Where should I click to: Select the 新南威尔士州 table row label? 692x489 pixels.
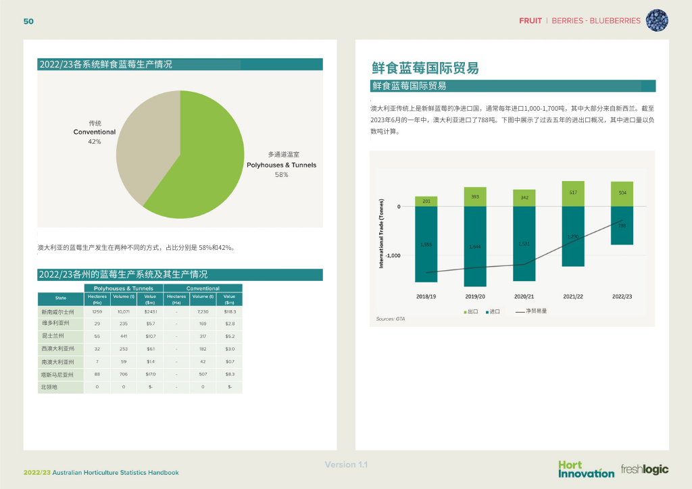point(57,312)
